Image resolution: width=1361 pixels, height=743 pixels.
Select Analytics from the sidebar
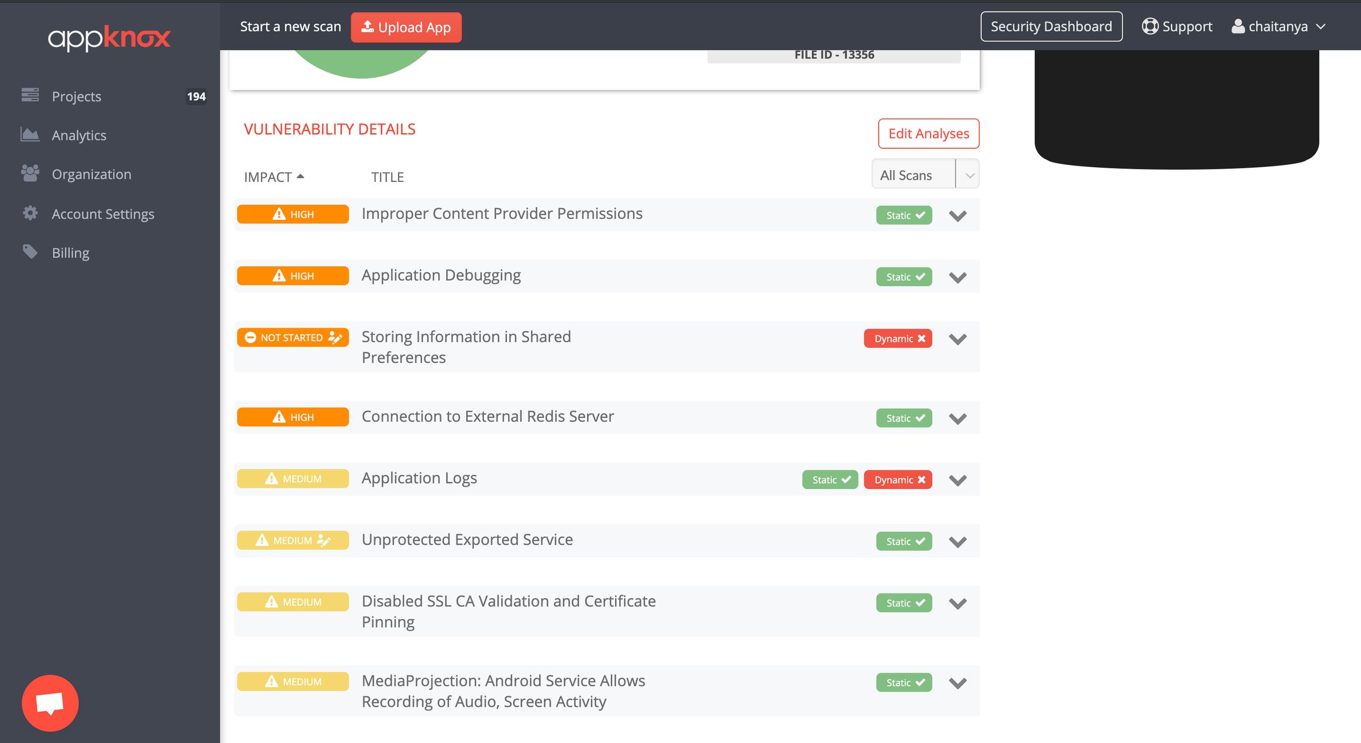pyautogui.click(x=79, y=135)
